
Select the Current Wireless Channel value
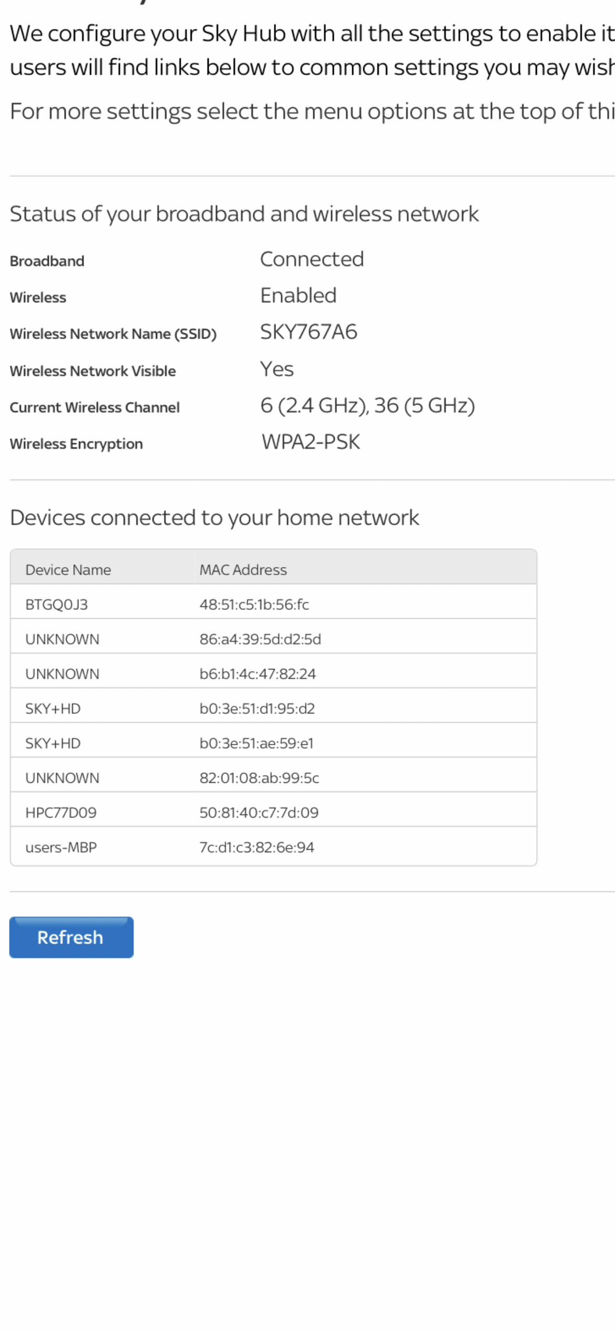point(368,406)
